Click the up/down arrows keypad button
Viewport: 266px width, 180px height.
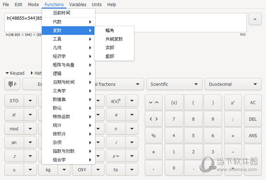click(154, 102)
